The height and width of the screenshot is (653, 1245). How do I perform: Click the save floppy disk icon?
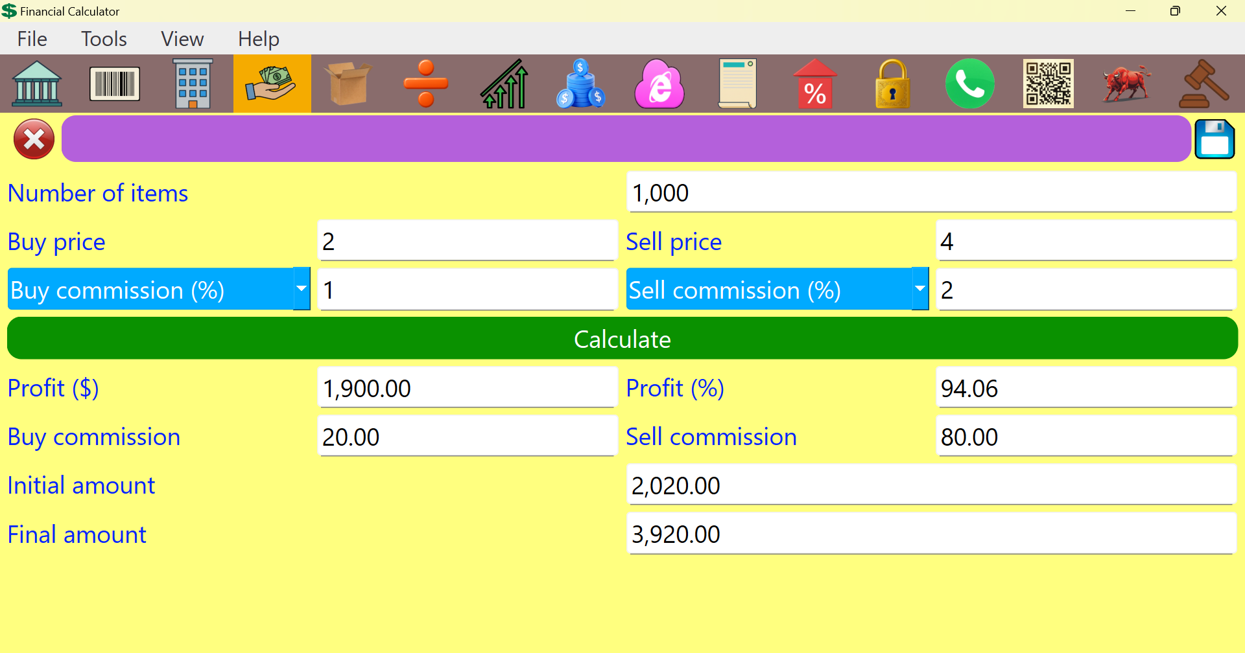click(1215, 139)
